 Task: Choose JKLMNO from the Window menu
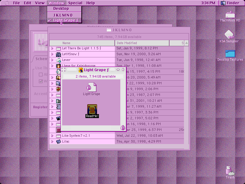pos(64,15)
